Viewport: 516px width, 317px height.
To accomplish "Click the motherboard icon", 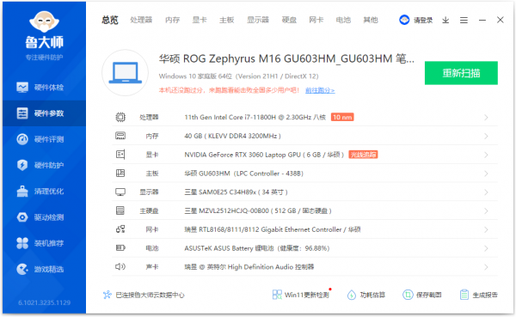I will click(x=120, y=173).
